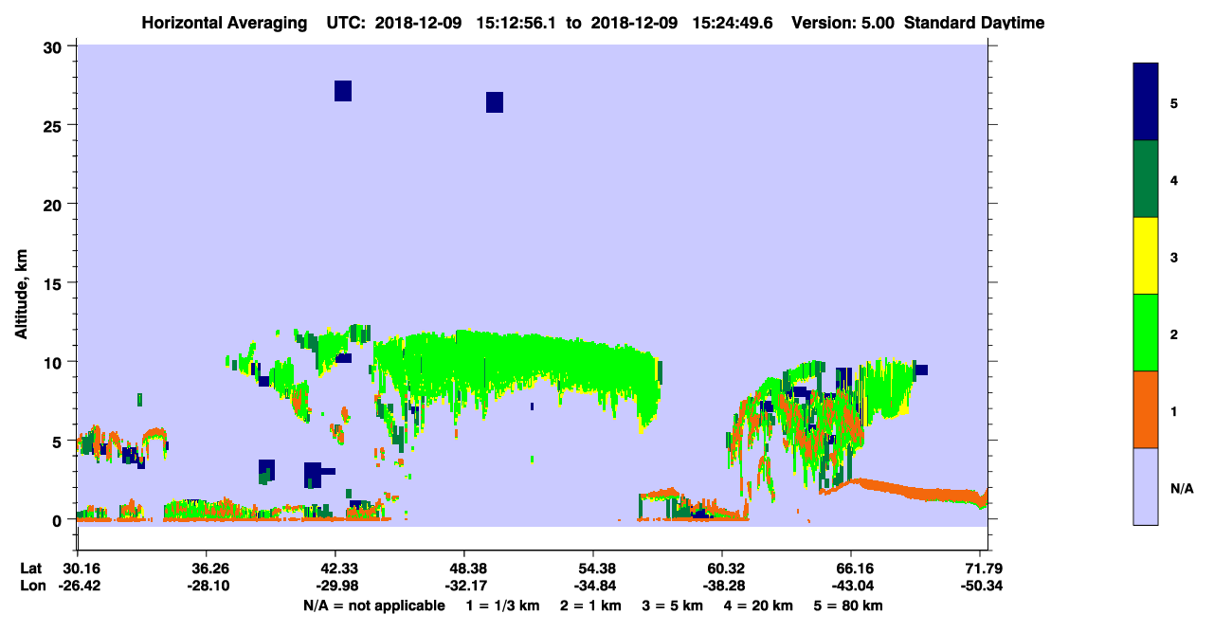1232x632 pixels.
Task: Click the bright green colorbar segment labeled 2
Action: [1146, 333]
